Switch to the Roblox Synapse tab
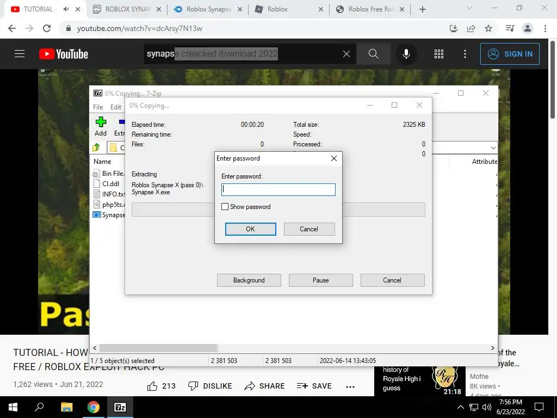Image resolution: width=557 pixels, height=418 pixels. (x=208, y=9)
